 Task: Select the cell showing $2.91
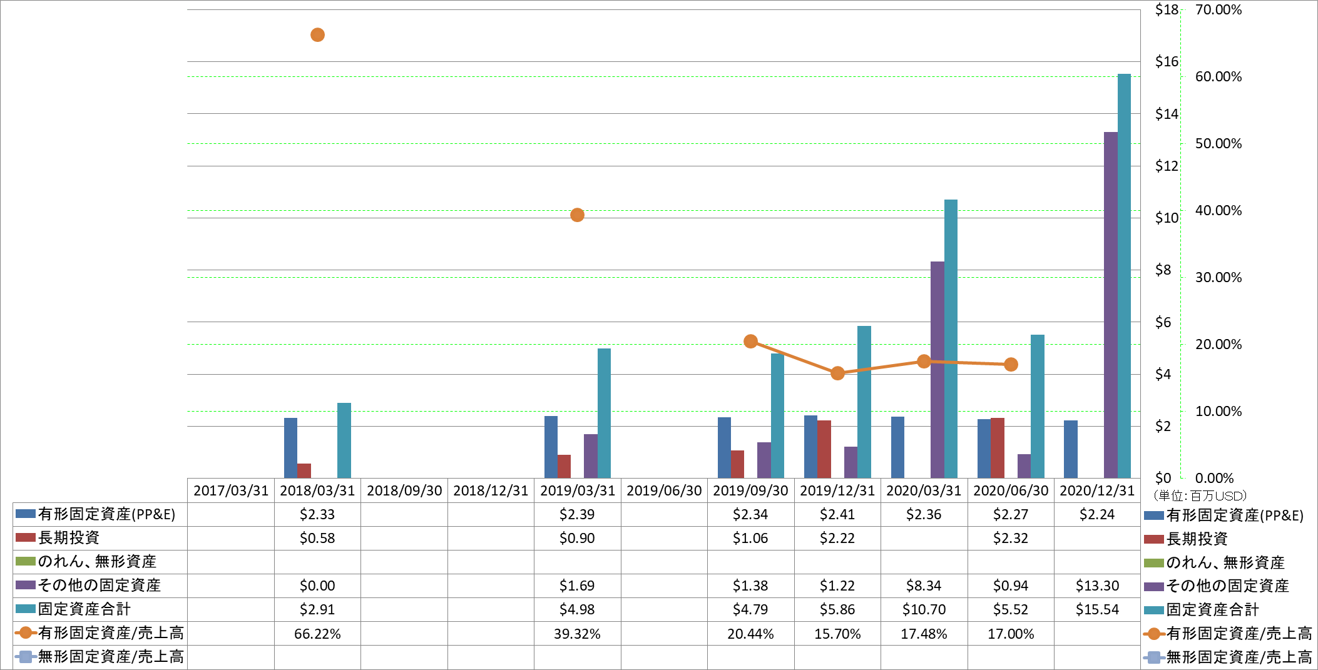[x=317, y=609]
